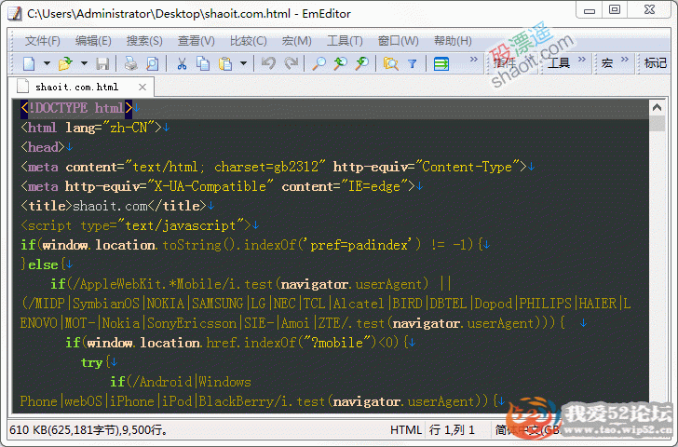The height and width of the screenshot is (447, 678).
Task: Open the 工具(T) menu
Action: 345,41
